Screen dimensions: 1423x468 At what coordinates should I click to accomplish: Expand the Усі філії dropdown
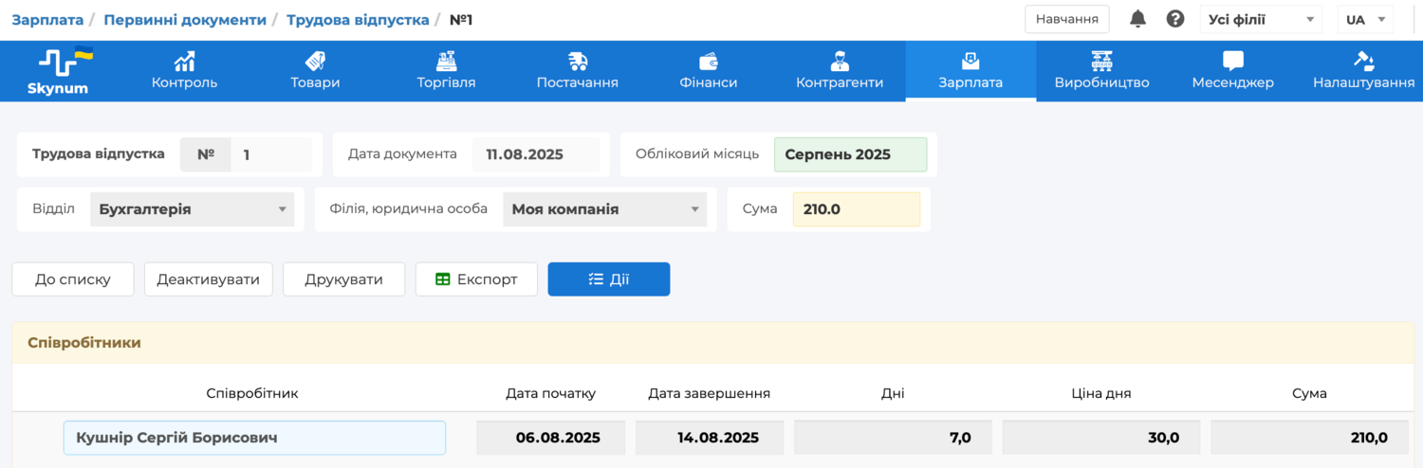coord(1260,19)
